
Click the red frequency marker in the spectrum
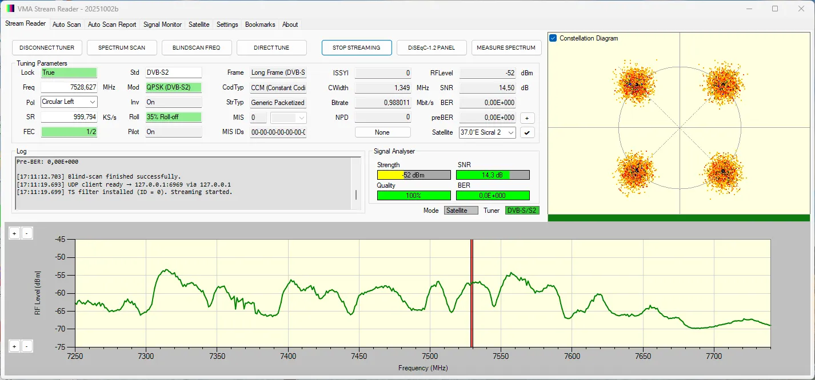click(472, 293)
